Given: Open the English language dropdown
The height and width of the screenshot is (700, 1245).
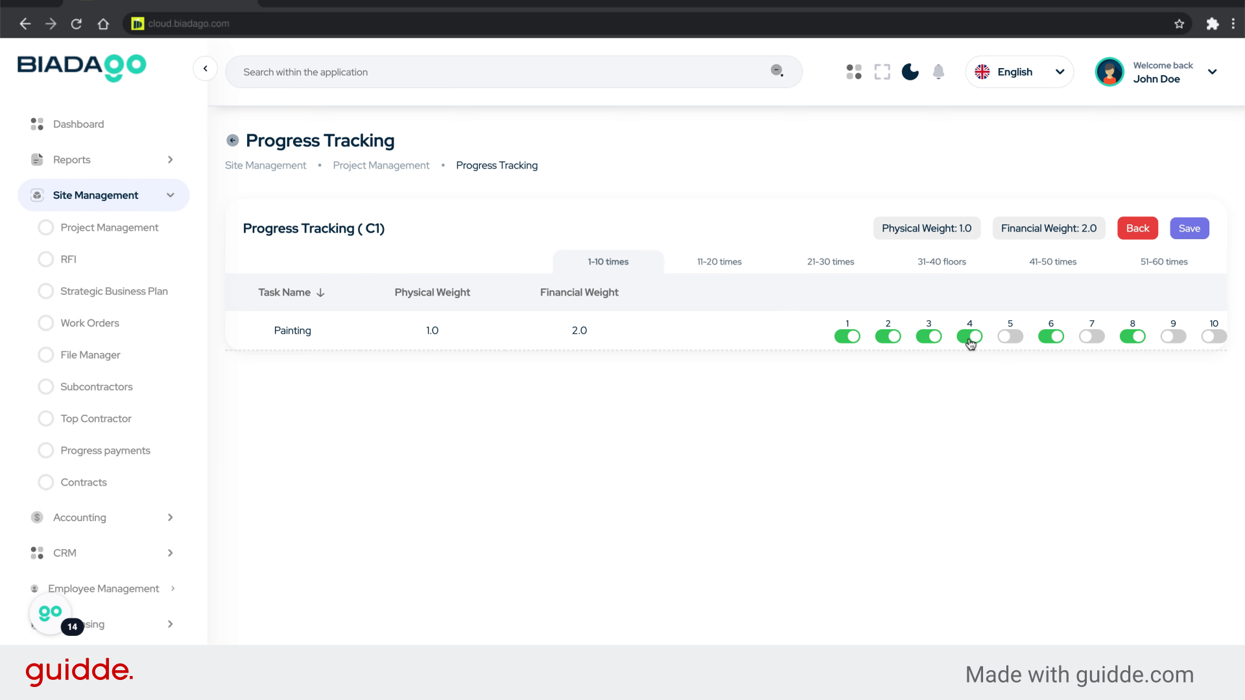Looking at the screenshot, I should [1019, 72].
